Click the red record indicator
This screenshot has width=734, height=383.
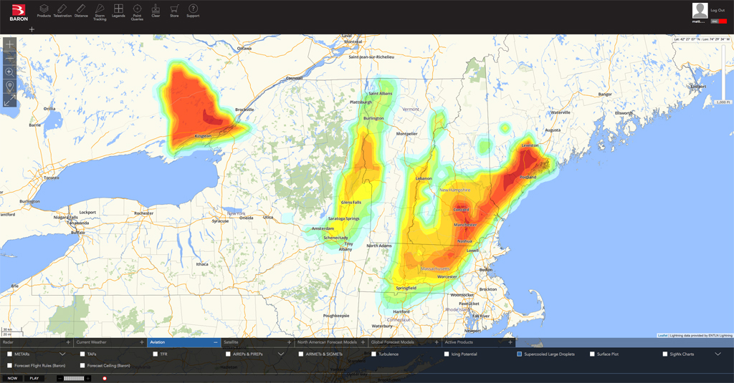click(105, 378)
